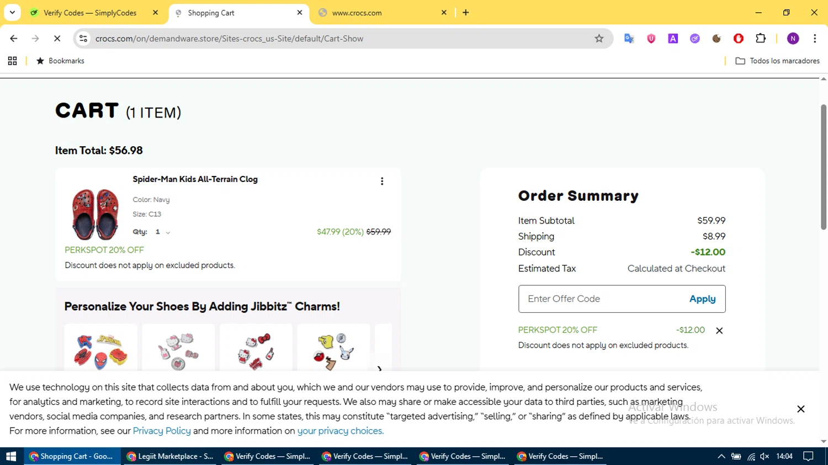Screen dimensions: 828x465
Task: Show next Jibbitz charms with arrow
Action: tap(379, 368)
